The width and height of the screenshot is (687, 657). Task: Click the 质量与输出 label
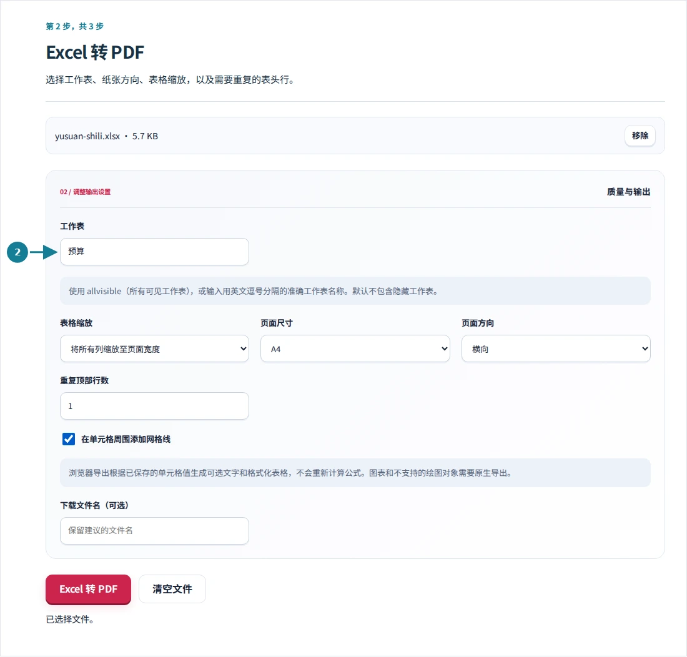pyautogui.click(x=628, y=192)
